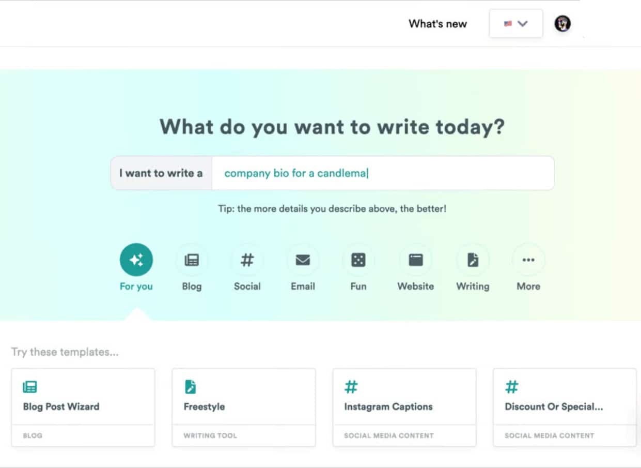The image size is (641, 468).
Task: Launch the Freestyle writing tool card
Action: pyautogui.click(x=244, y=406)
